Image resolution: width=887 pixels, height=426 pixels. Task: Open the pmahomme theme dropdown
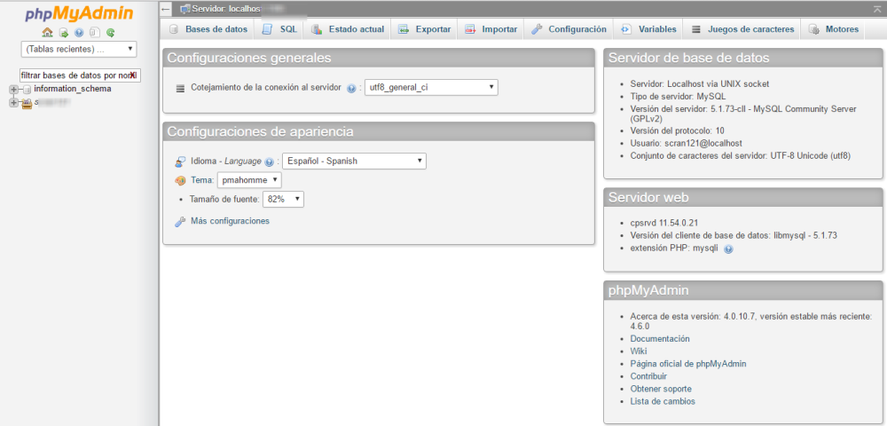click(249, 180)
